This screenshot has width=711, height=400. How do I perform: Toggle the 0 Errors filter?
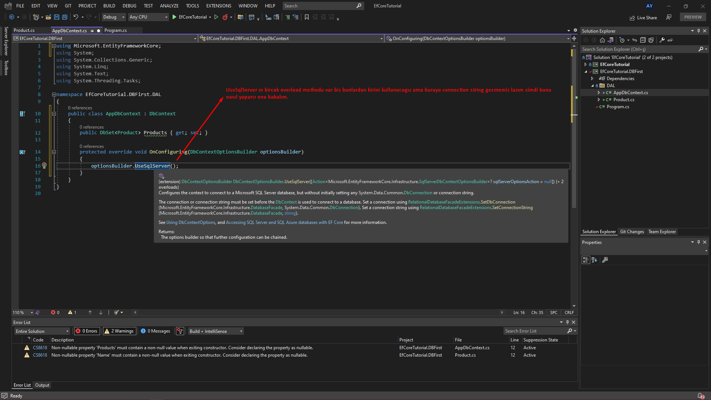(87, 331)
